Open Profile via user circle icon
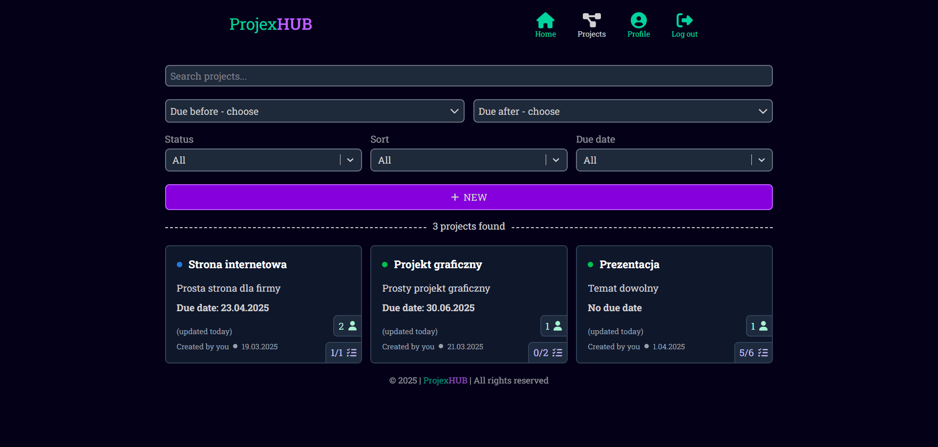The width and height of the screenshot is (938, 447). [639, 20]
